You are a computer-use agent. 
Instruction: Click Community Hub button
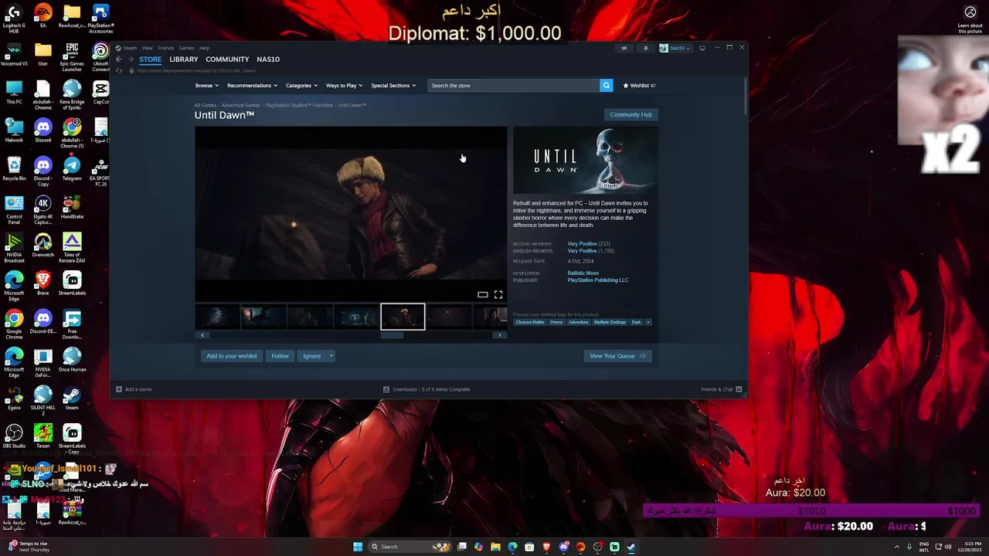tap(630, 114)
